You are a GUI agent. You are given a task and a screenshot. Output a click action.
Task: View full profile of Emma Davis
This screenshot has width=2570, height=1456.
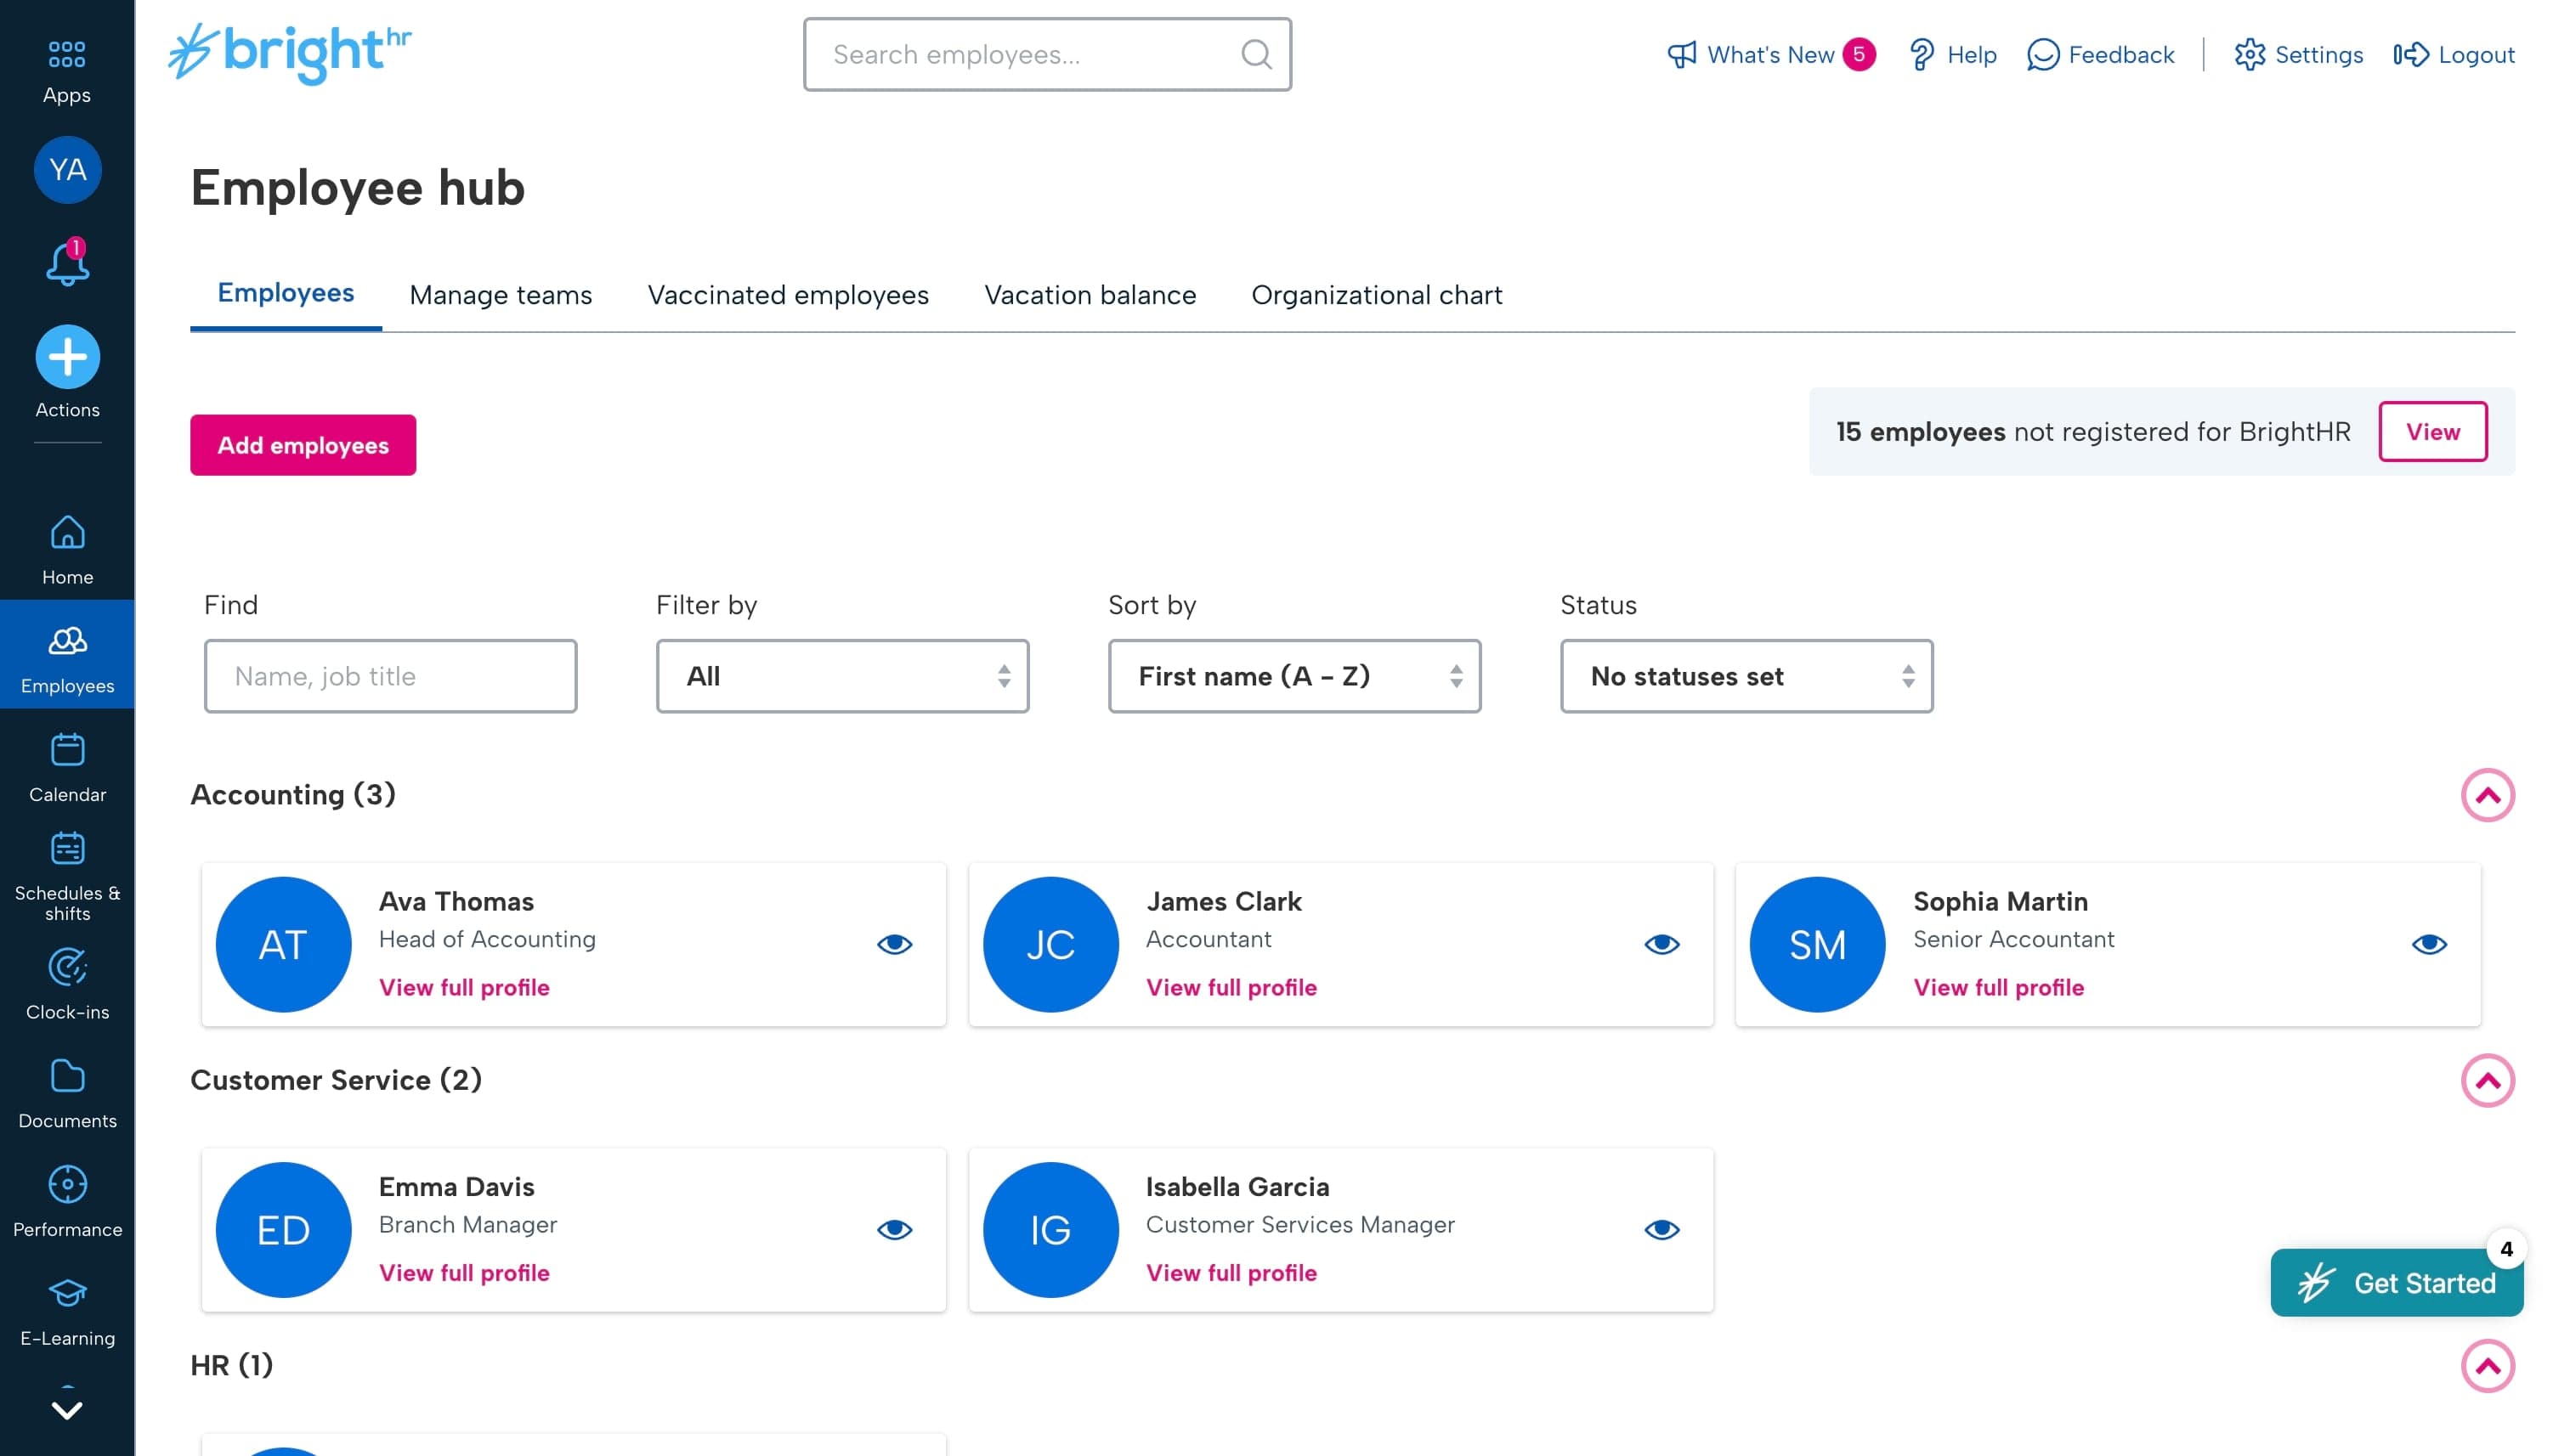(464, 1273)
